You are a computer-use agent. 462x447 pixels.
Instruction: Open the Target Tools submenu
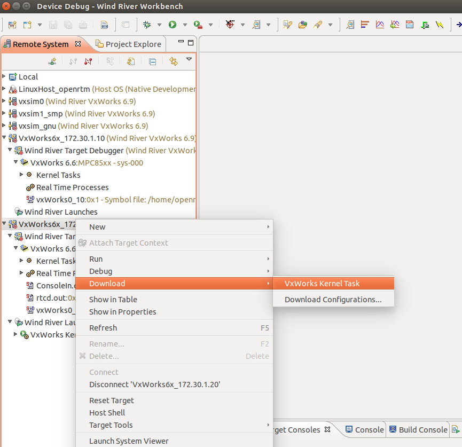(x=174, y=425)
